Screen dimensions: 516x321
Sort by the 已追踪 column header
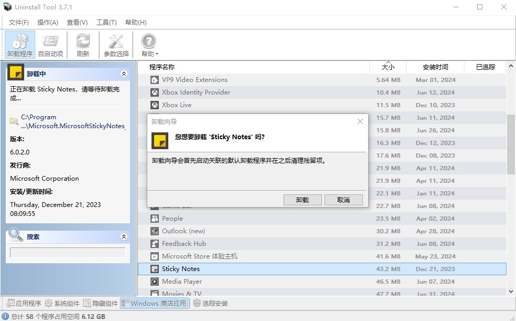(485, 67)
